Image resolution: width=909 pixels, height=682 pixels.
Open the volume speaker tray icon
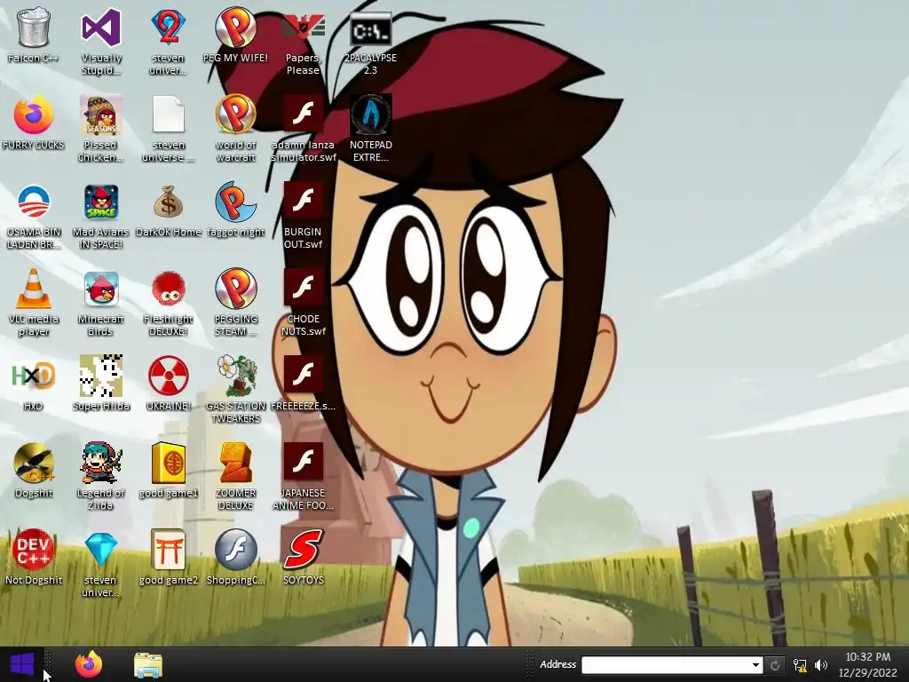click(821, 665)
